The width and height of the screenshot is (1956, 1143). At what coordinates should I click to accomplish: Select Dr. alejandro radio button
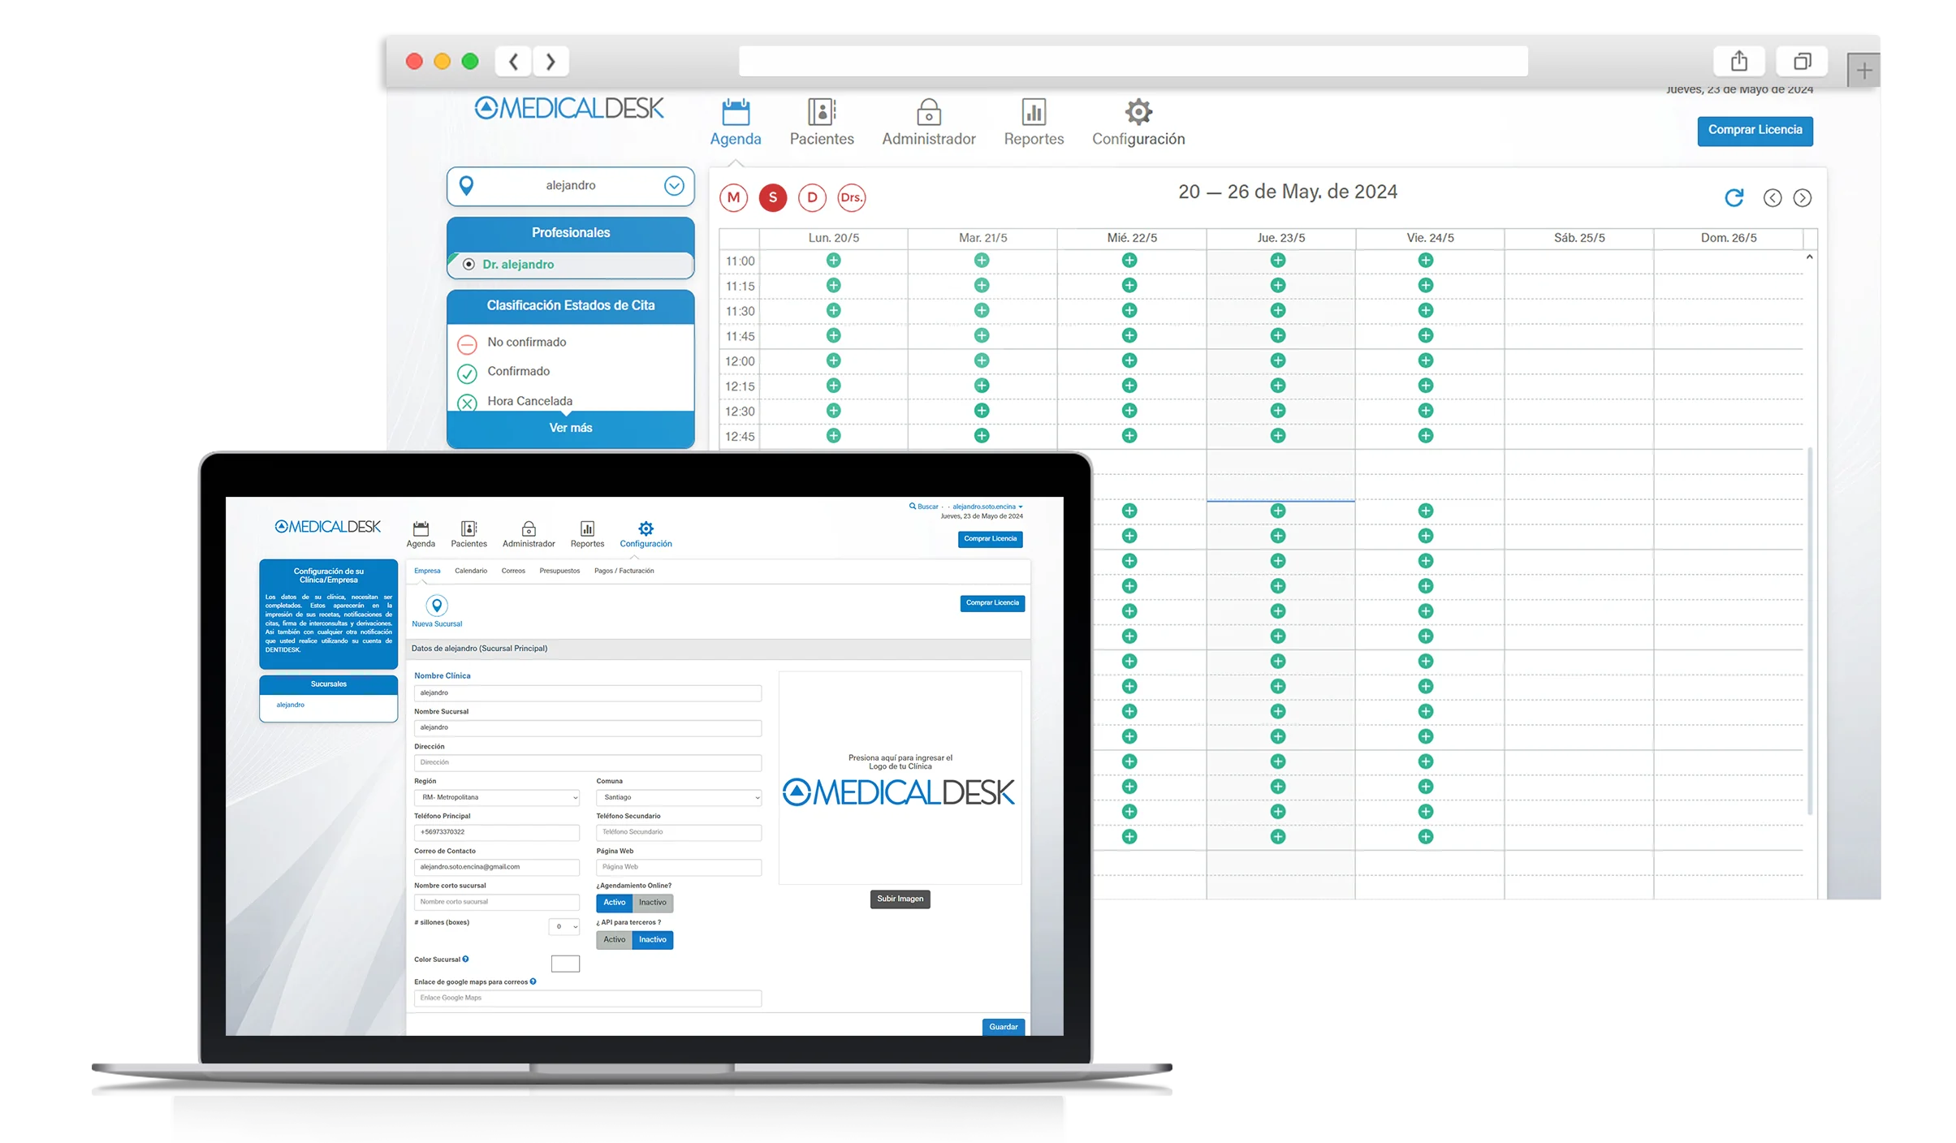coord(468,265)
